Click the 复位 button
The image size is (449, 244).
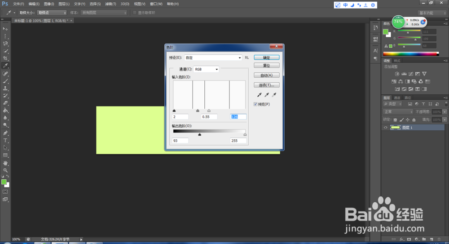[267, 66]
